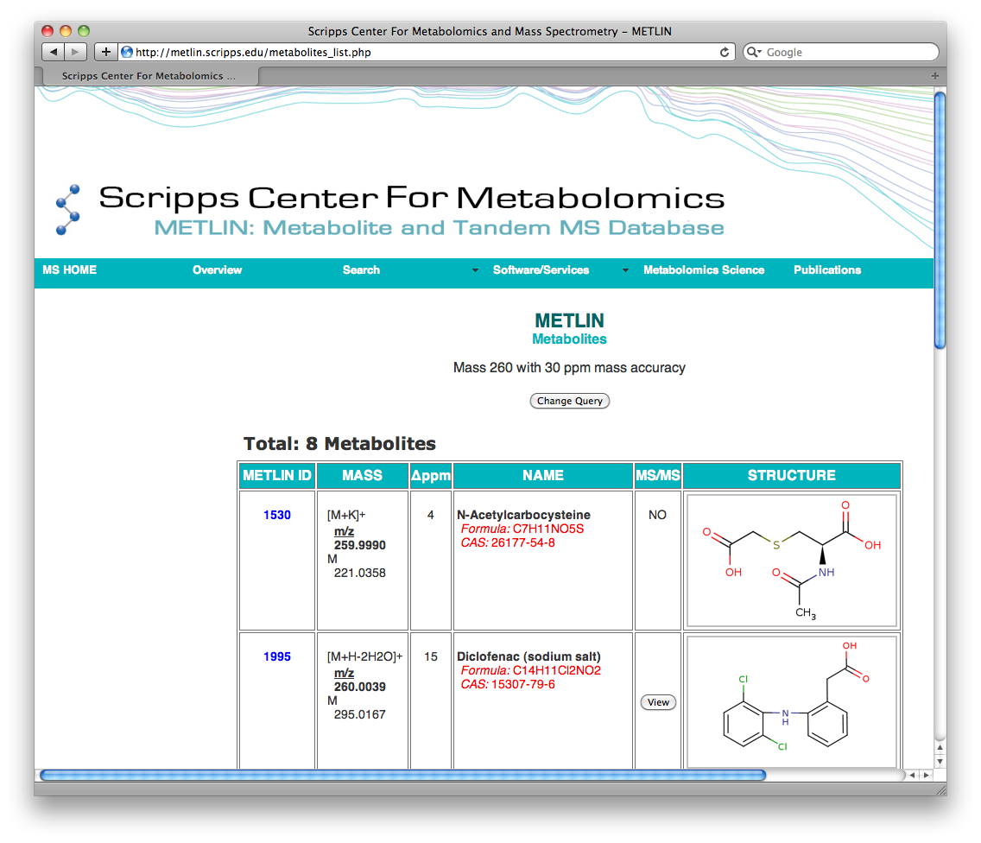Open a new tab with plus icon
Screen dimensions: 981x843
[x=934, y=76]
